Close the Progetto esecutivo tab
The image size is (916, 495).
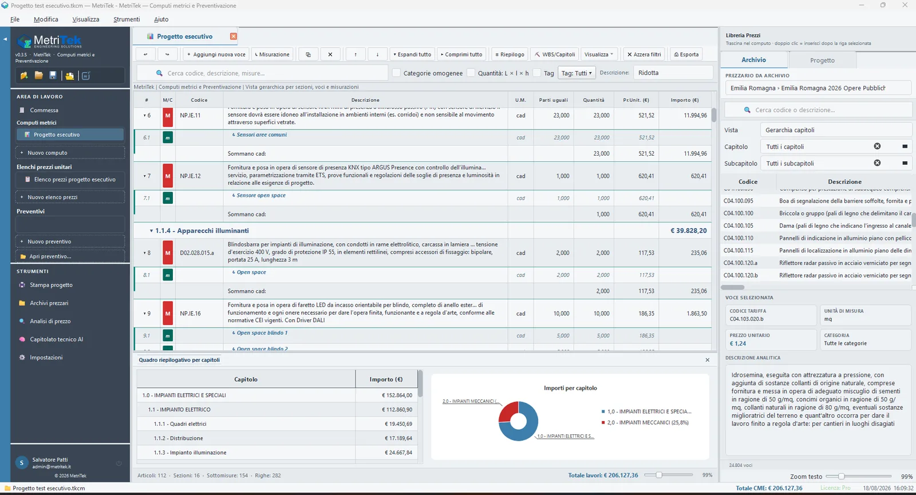(234, 37)
